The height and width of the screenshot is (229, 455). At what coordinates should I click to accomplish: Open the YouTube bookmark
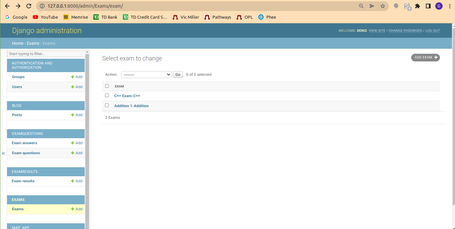[45, 17]
